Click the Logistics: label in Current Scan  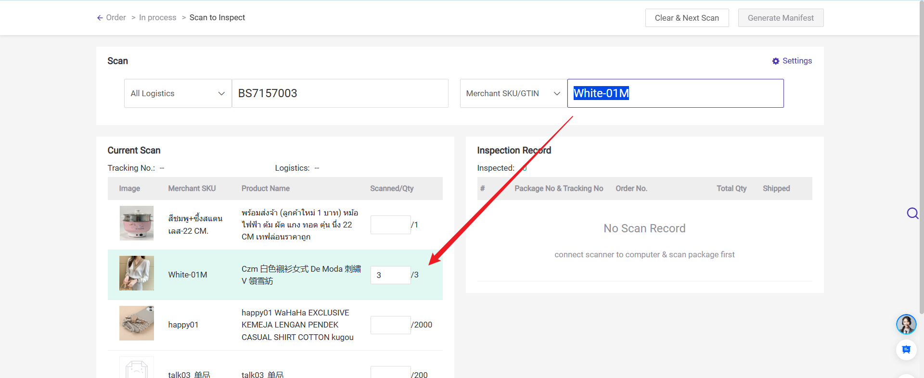(x=292, y=168)
